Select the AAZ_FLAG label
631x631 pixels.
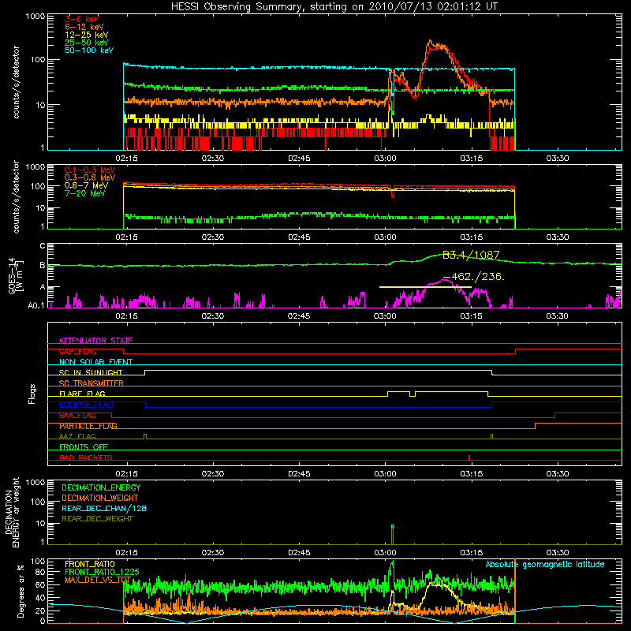77,436
